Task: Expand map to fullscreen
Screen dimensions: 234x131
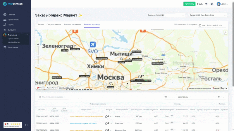Action: pos(225,33)
